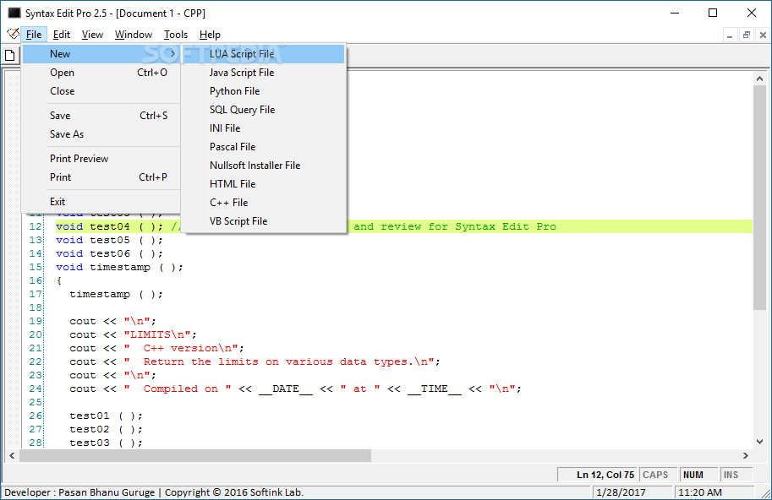Click the 'void test06 ( );' code line
Screen dimensions: 772x500
tap(109, 253)
